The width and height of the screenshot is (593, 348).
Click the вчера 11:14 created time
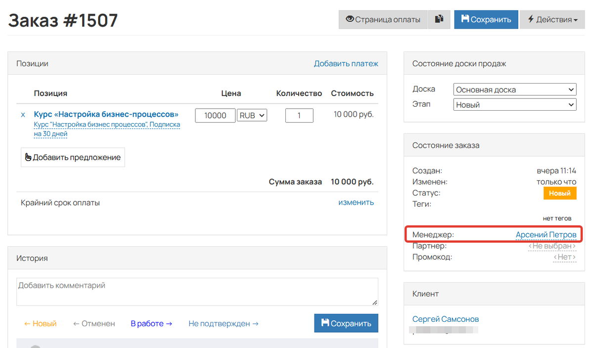pos(556,171)
